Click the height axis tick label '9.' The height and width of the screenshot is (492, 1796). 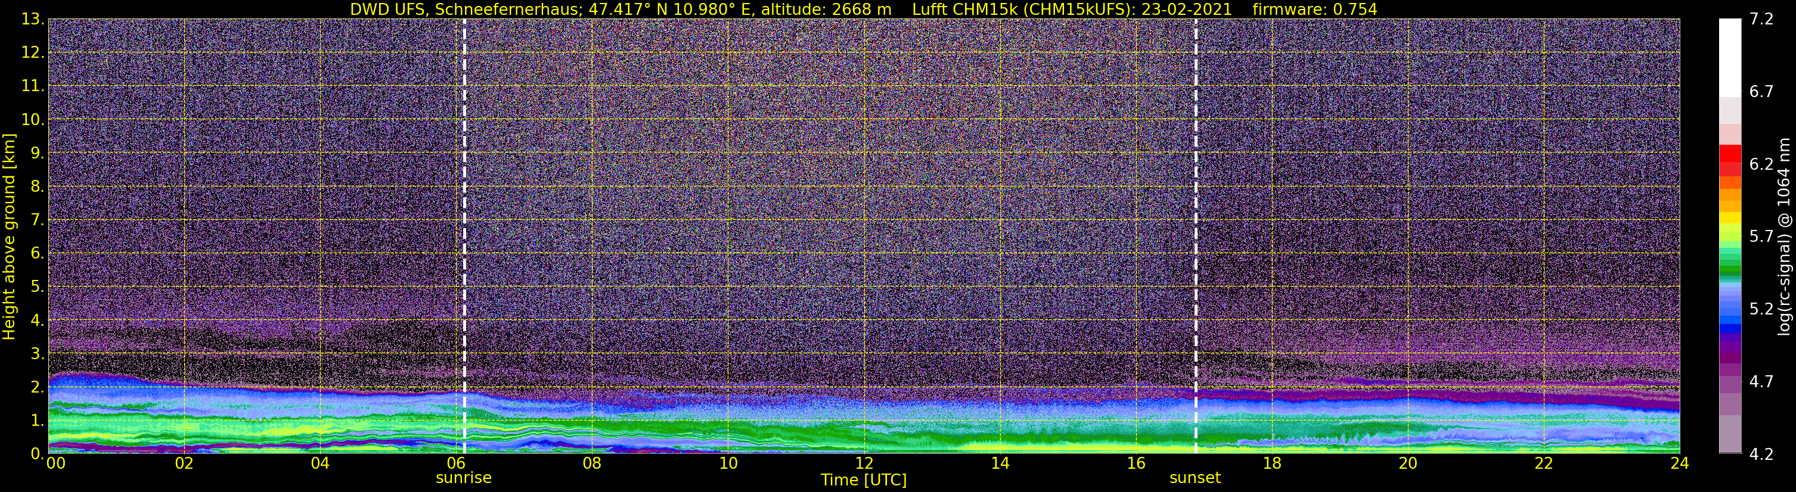38,152
